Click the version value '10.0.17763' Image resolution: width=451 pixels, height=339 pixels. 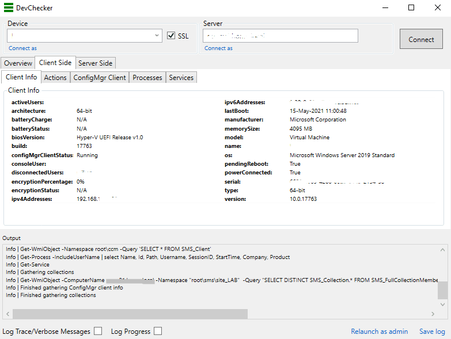click(303, 199)
